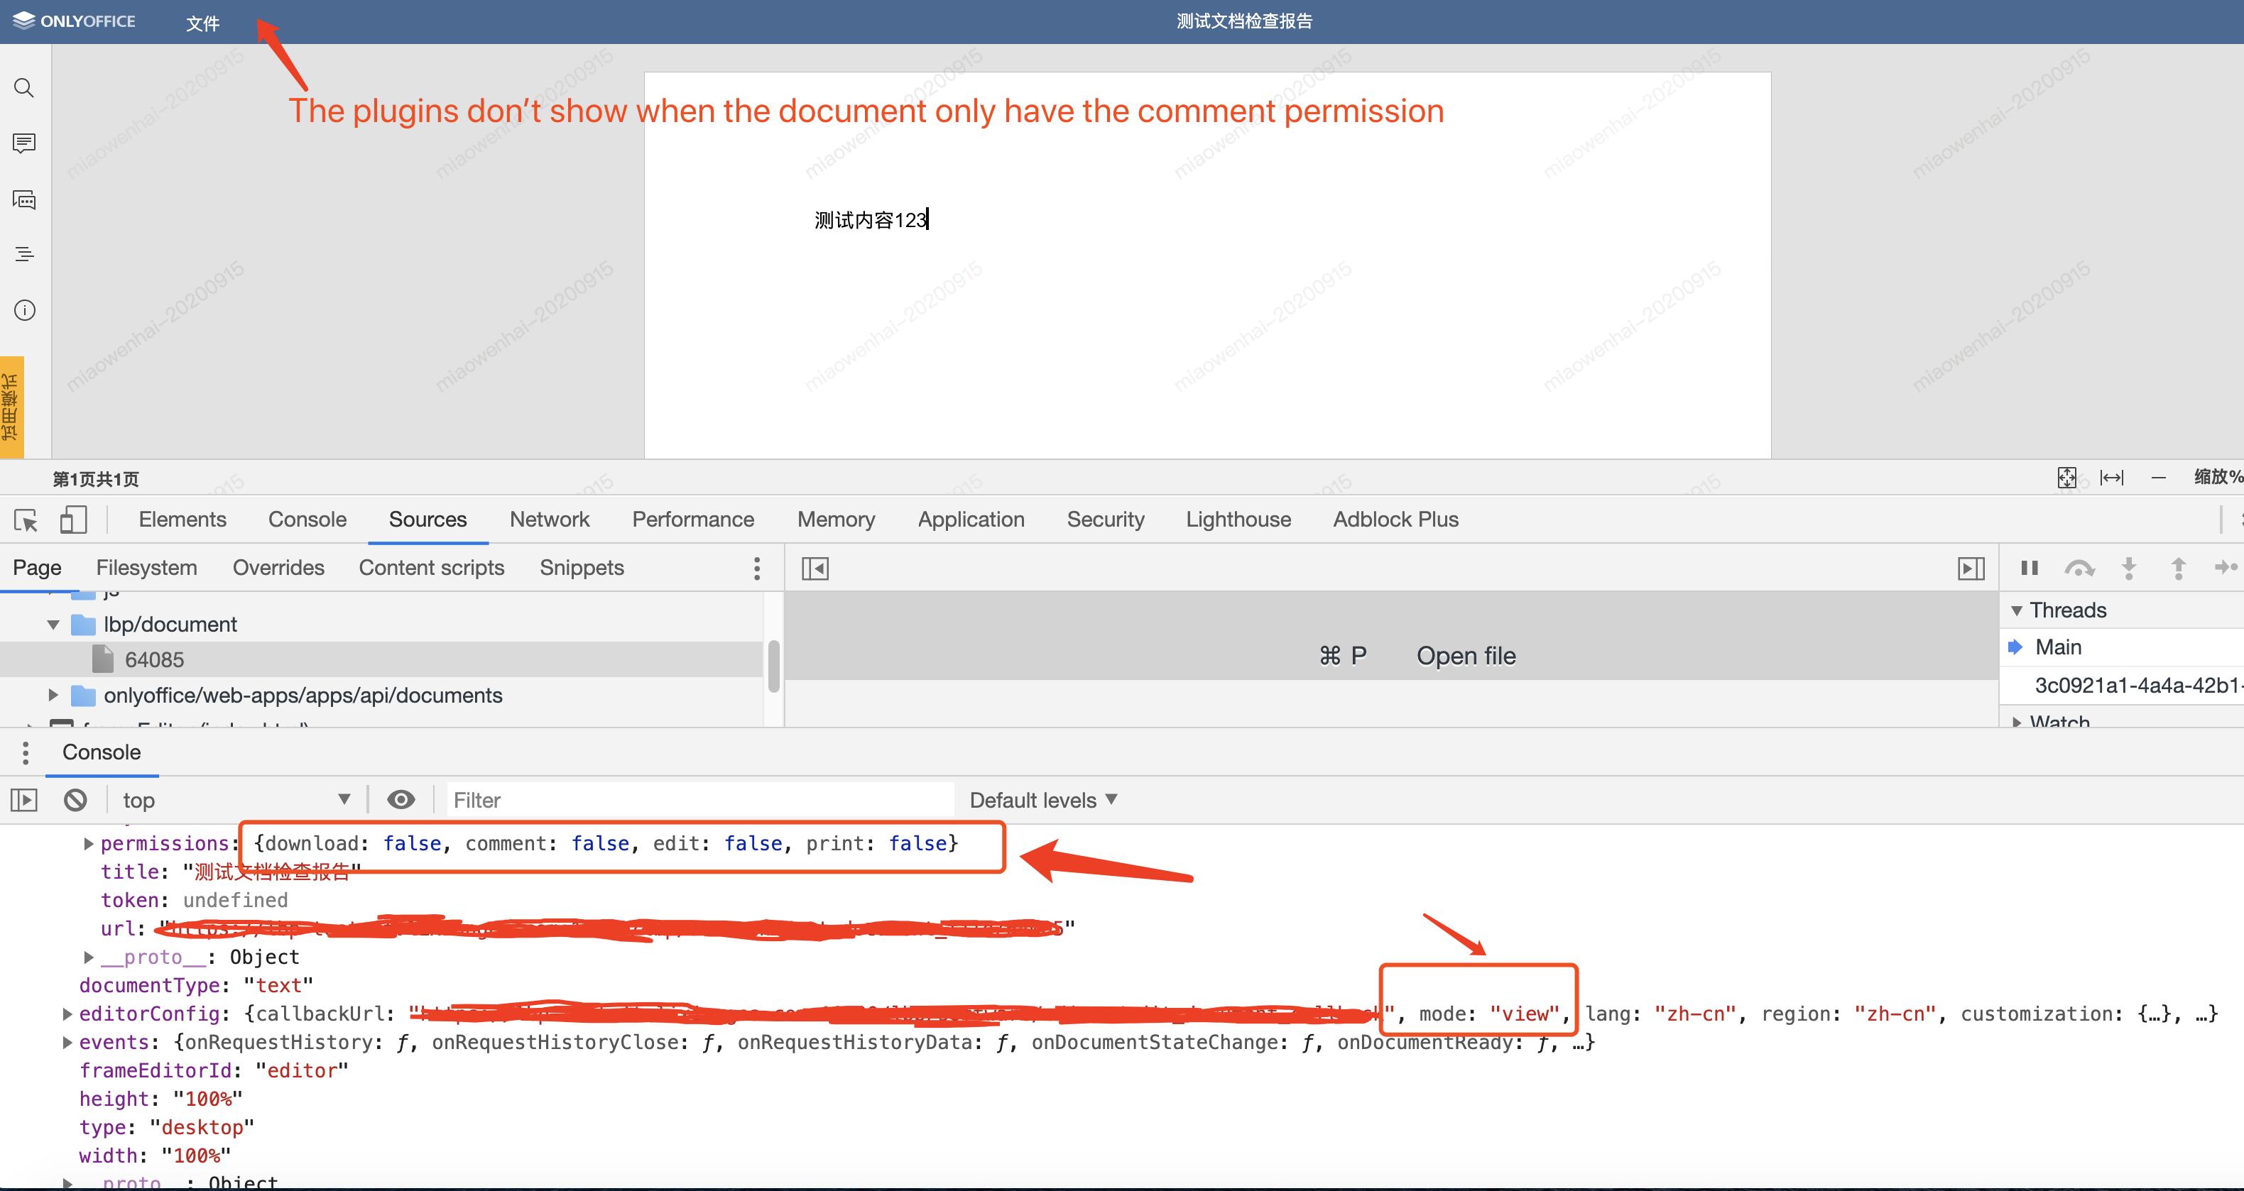
Task: Click the zoom out minus control
Action: point(2159,477)
